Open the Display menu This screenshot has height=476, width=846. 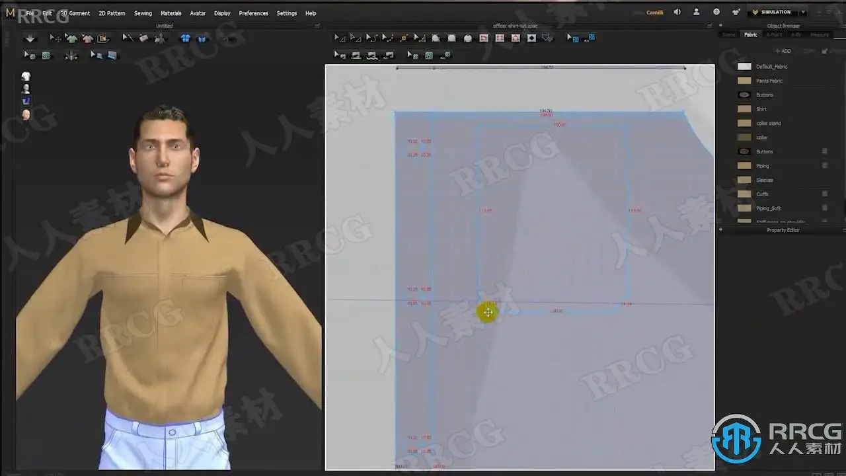pyautogui.click(x=222, y=13)
